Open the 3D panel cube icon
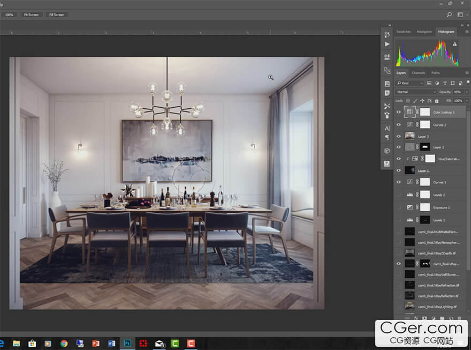 [x=387, y=151]
